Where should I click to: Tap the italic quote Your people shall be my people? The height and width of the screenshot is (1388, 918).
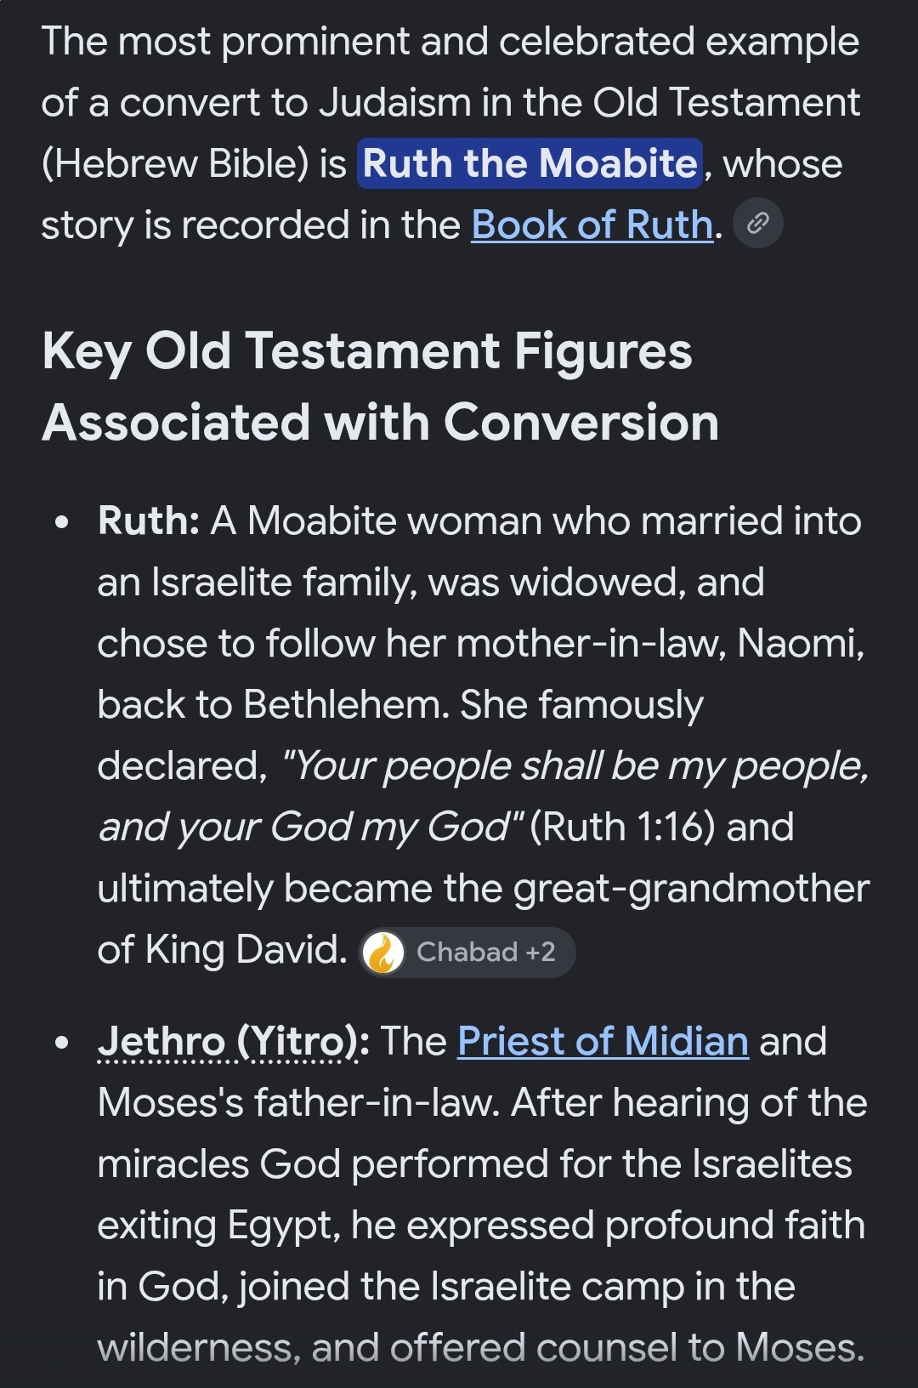click(x=575, y=766)
